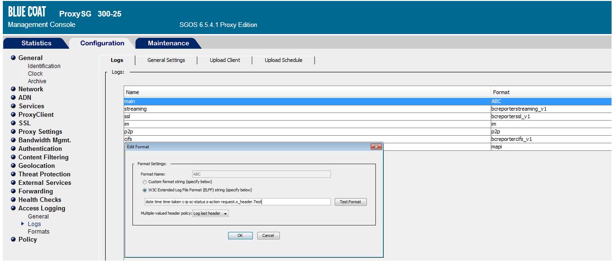Open Archive under General
This screenshot has height=261, width=612.
point(37,81)
